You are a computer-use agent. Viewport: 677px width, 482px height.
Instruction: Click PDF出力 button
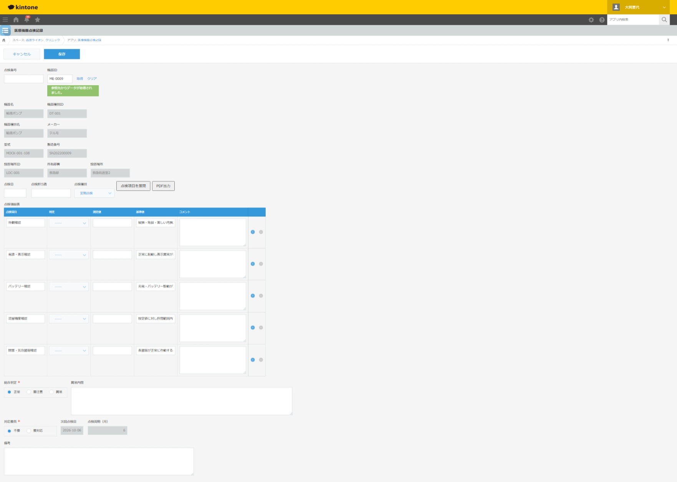point(163,186)
